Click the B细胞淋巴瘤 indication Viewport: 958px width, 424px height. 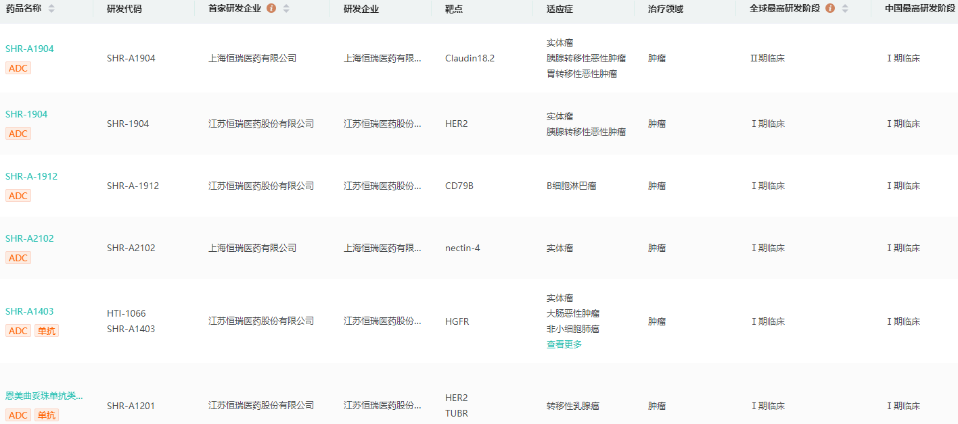[x=572, y=186]
